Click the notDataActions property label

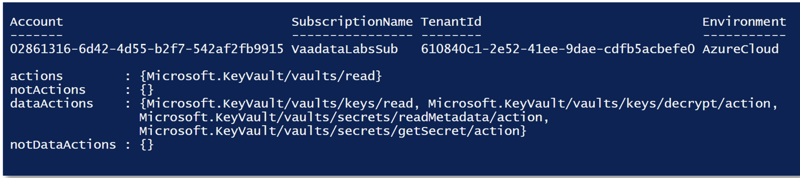pyautogui.click(x=63, y=145)
